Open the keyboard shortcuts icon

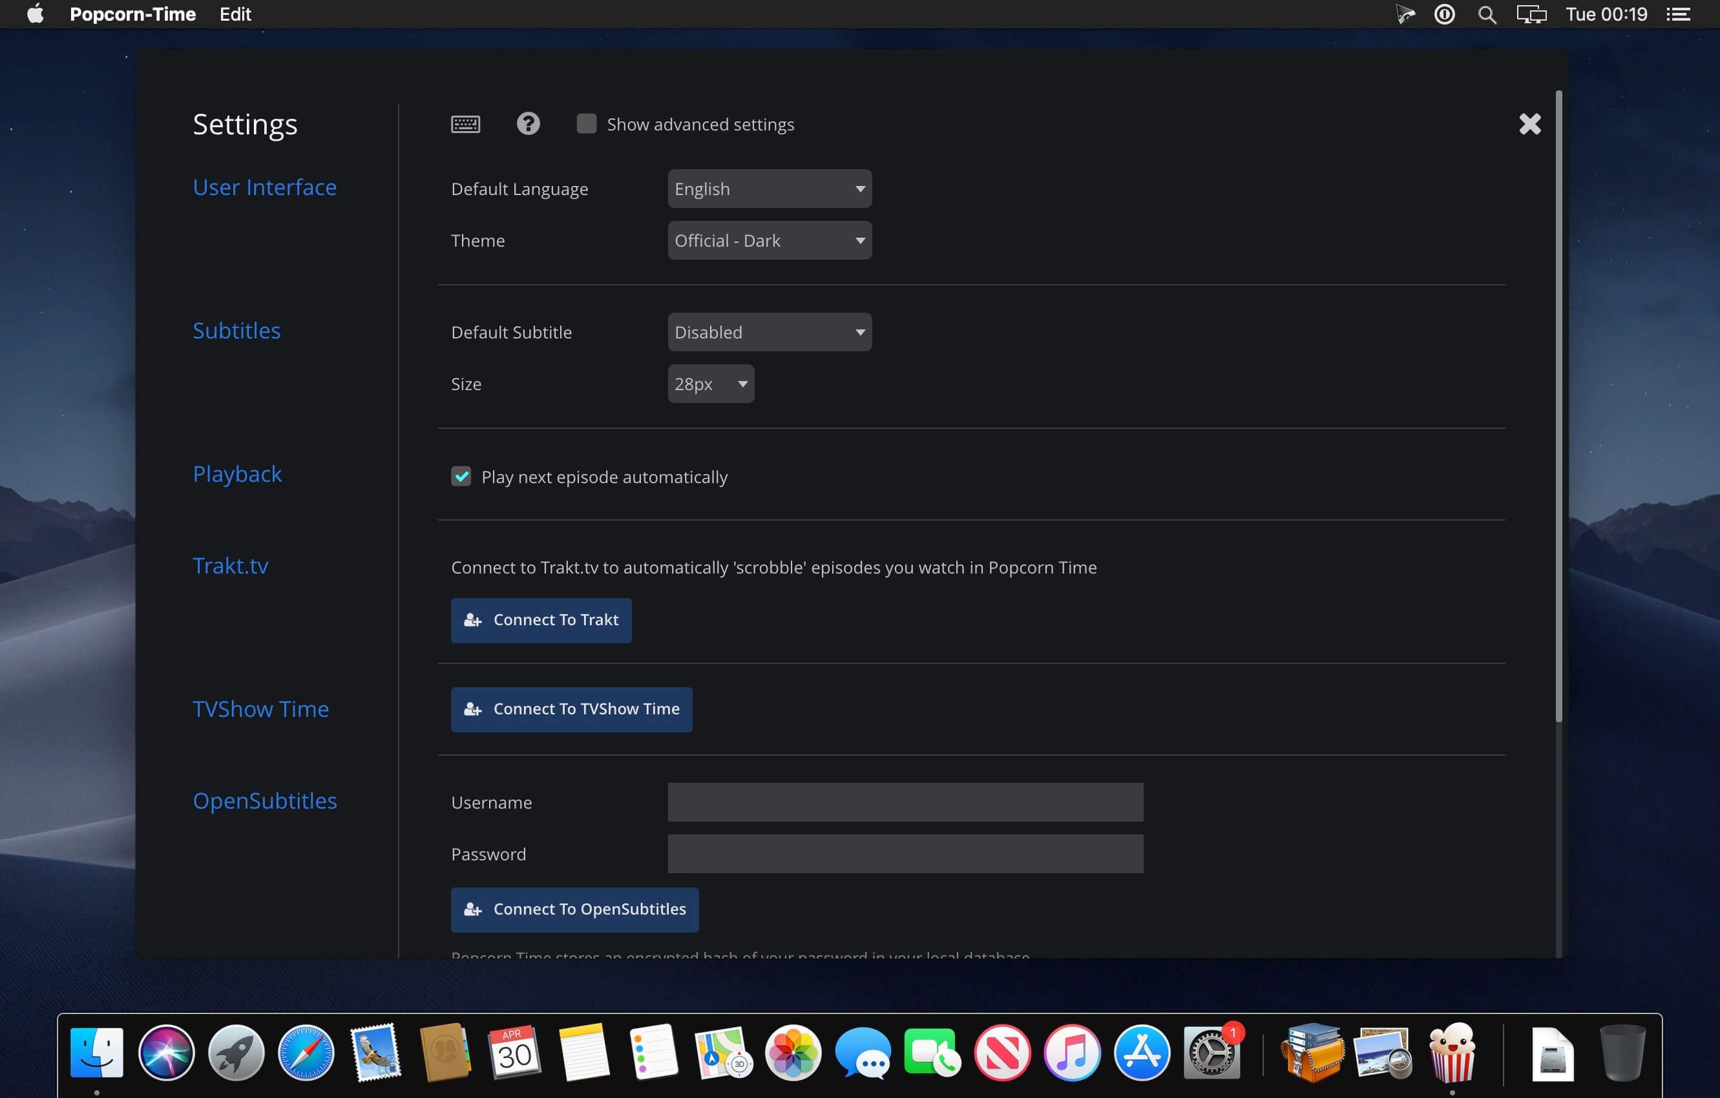pyautogui.click(x=465, y=124)
